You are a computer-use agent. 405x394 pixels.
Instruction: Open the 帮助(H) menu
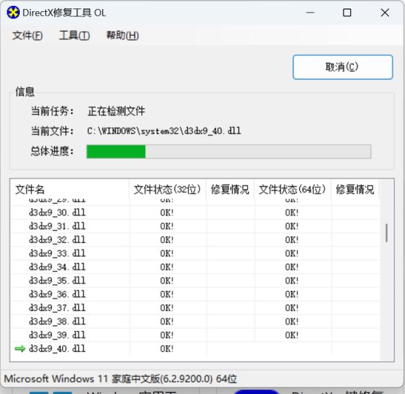tap(123, 35)
